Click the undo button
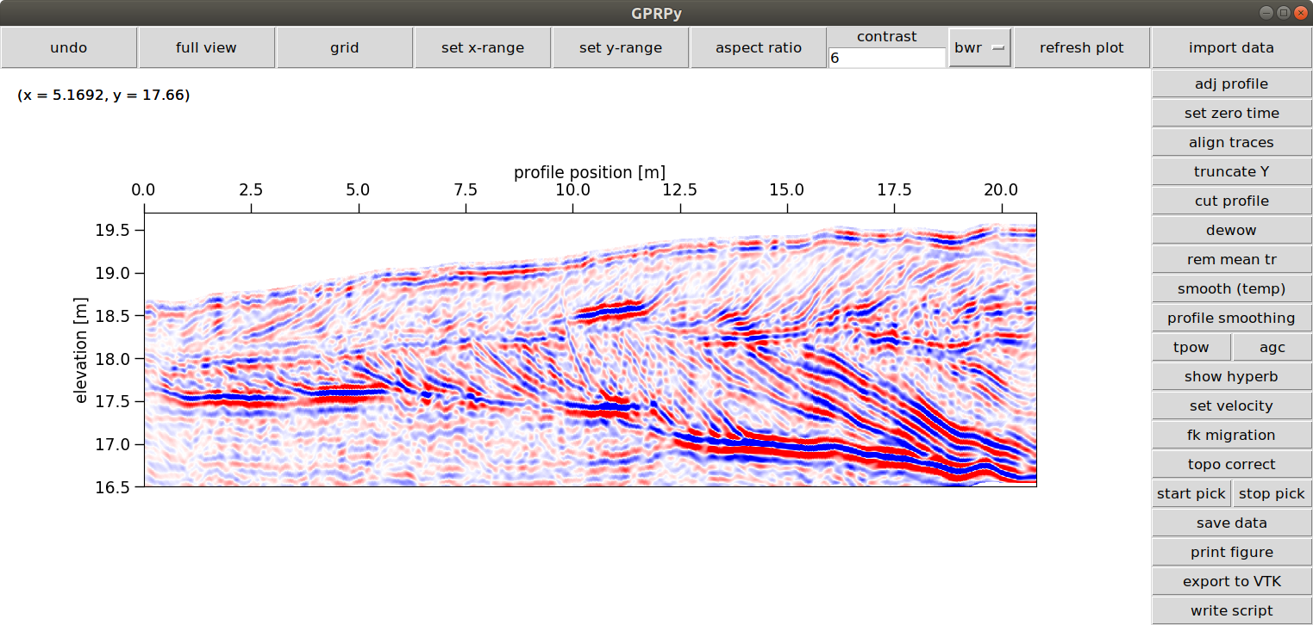Viewport: 1313px width, 625px height. 69,47
